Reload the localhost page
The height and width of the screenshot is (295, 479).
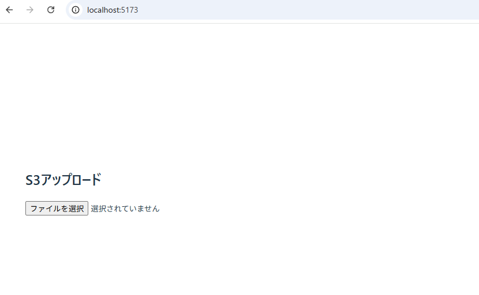51,10
